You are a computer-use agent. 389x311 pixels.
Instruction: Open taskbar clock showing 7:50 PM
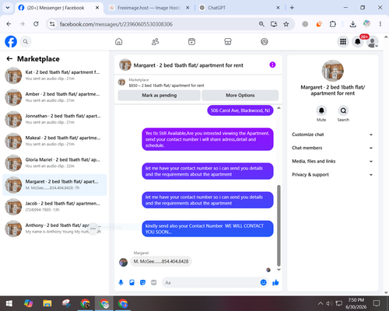pos(356,303)
